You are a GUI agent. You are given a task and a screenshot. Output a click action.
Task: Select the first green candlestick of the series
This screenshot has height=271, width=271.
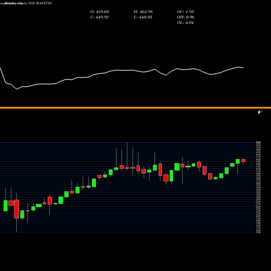5,205
